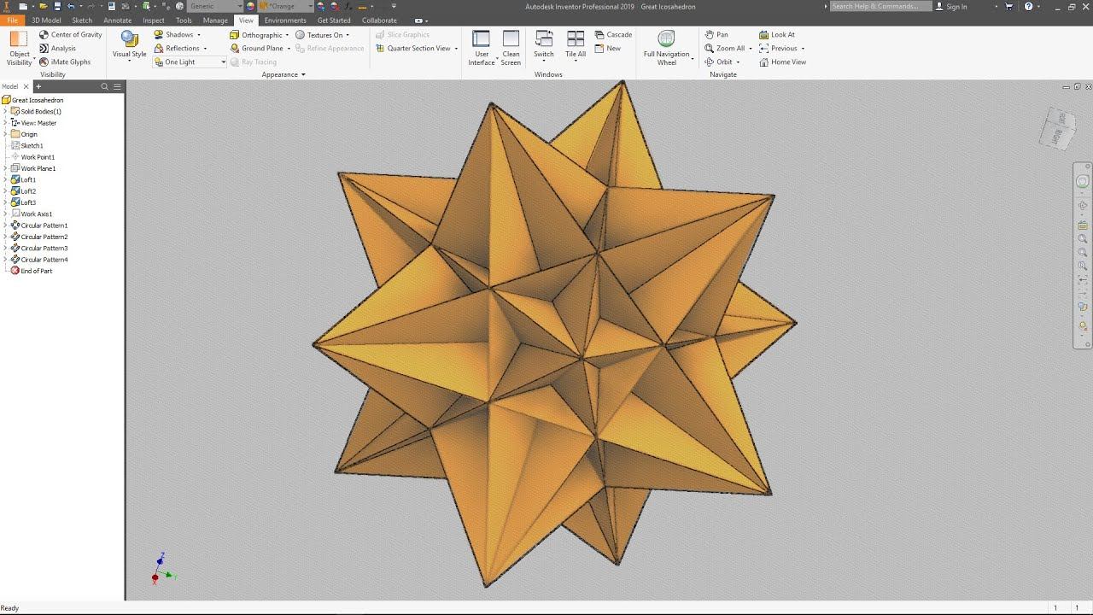This screenshot has height=615, width=1093.
Task: Expand the Quarter Section View dropdown arrow
Action: [456, 49]
